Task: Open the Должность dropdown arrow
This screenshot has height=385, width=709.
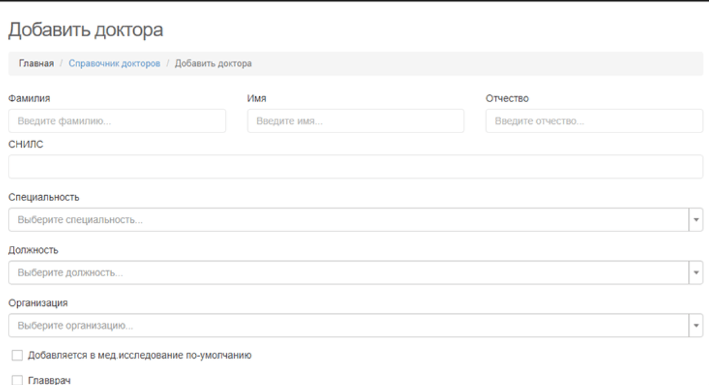Action: pos(696,273)
